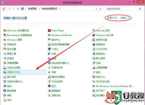
Task: Click the 电源选项 icon
Action: (94, 44)
